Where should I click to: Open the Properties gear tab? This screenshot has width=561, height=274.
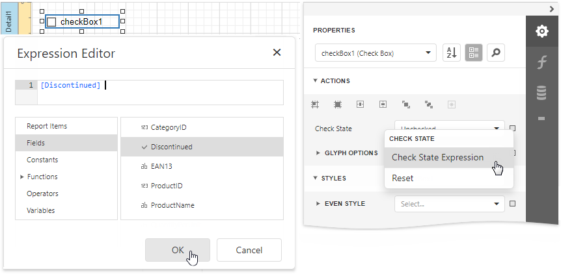click(x=541, y=32)
